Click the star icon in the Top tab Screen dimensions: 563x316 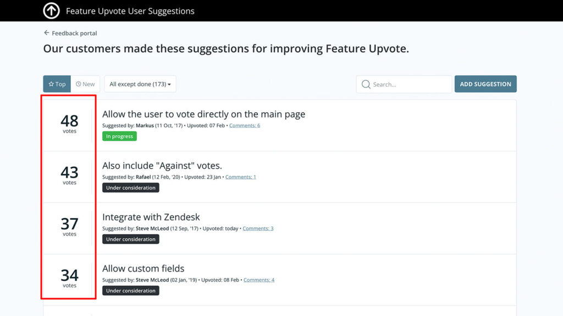tap(51, 84)
